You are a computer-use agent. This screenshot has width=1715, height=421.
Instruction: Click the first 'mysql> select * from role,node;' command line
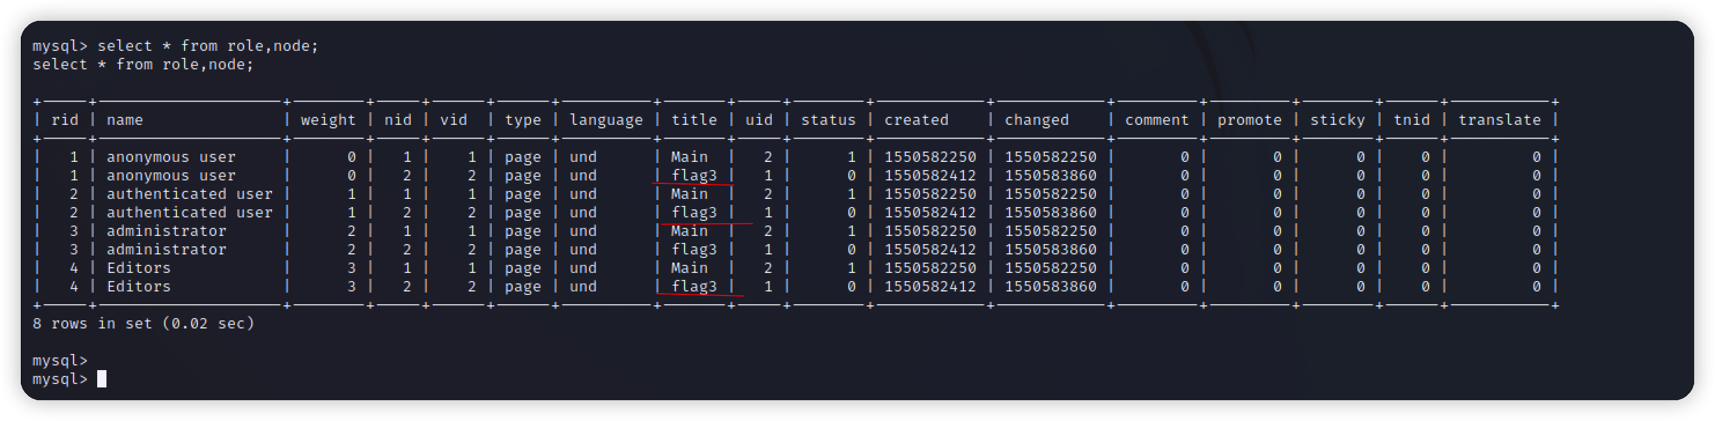[176, 46]
